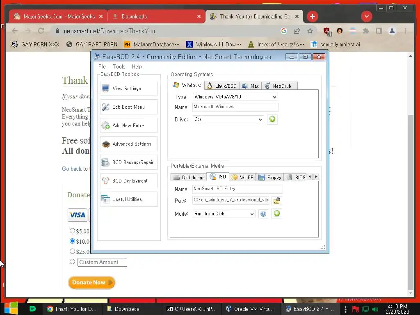Click the volume speaker tray icon

[375, 309]
